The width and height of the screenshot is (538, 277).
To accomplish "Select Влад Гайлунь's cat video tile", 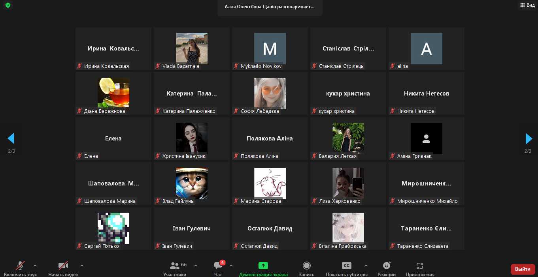I will click(x=192, y=183).
